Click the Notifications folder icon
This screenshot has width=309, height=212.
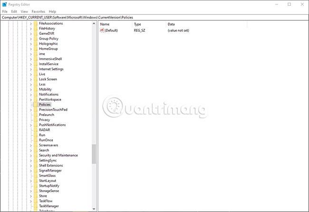36,95
